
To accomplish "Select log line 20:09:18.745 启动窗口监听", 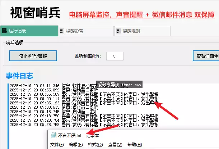I will (x=57, y=112).
